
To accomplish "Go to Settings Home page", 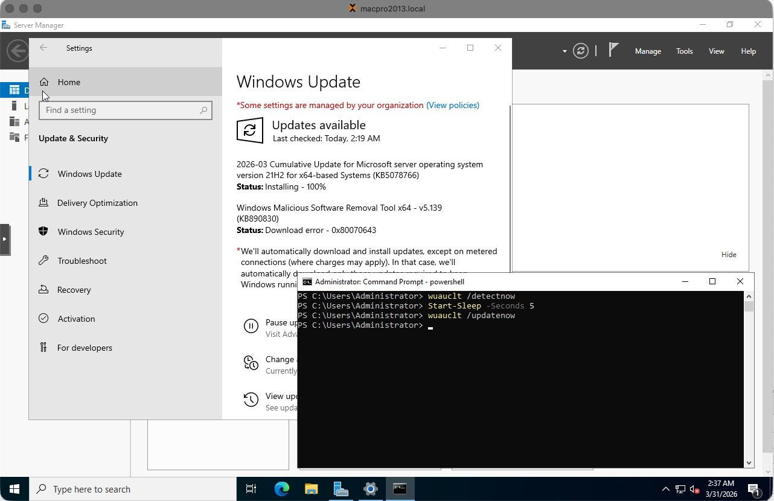I will tap(68, 82).
